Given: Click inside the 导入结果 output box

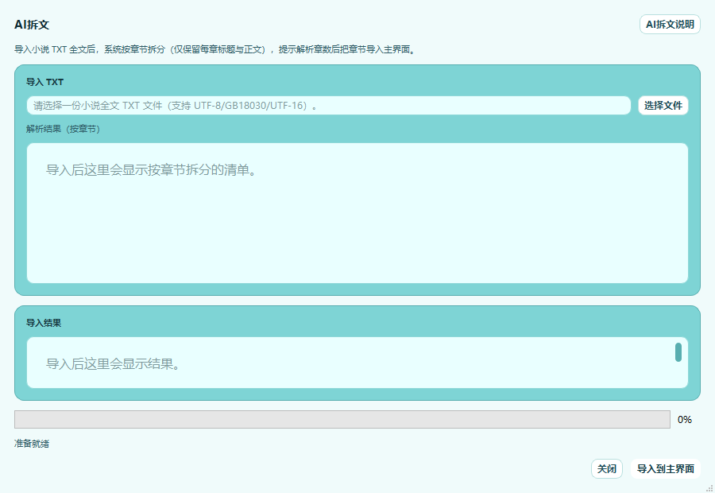Looking at the screenshot, I should coord(357,363).
